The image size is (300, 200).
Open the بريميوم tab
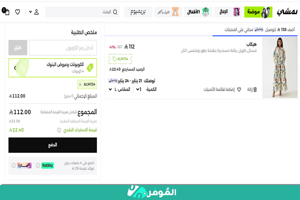138,12
